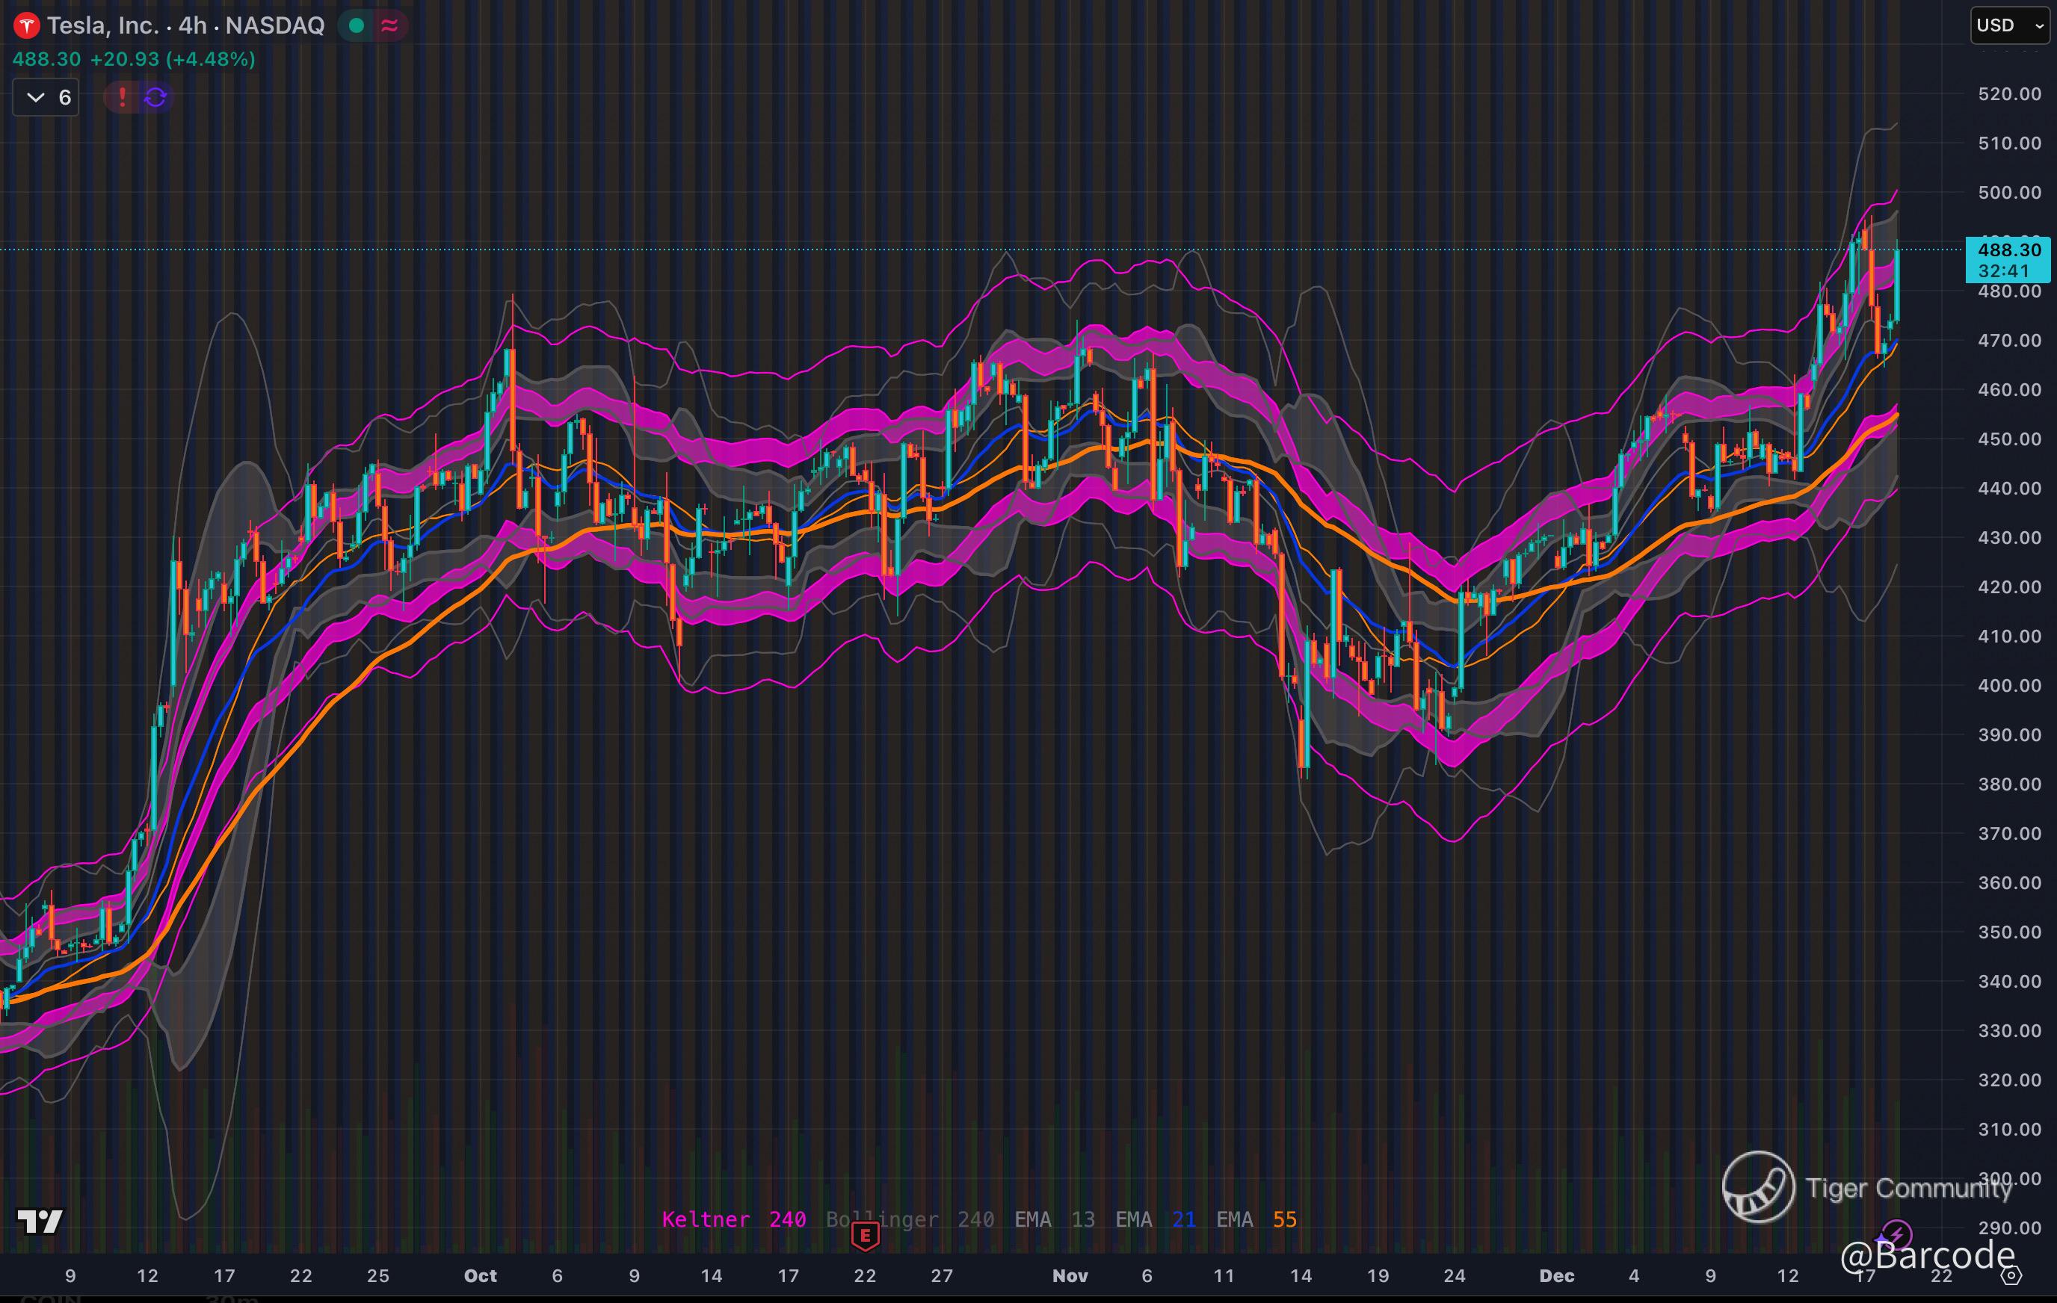Select the EMA 55 indicator label
2057x1303 pixels.
(x=1256, y=1219)
